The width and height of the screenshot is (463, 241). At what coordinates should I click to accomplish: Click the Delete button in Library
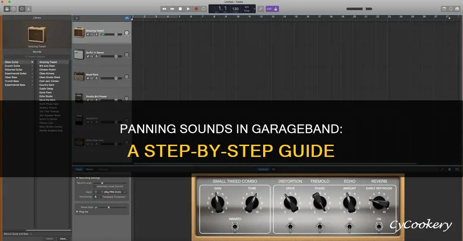[50, 239]
